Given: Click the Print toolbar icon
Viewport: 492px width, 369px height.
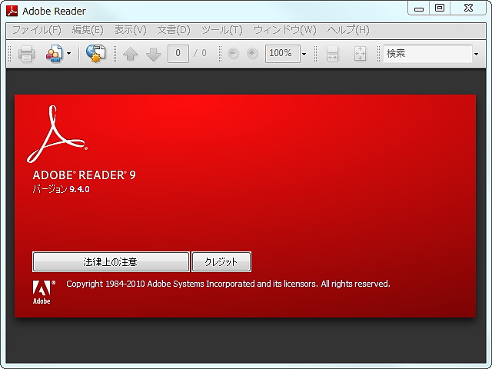Looking at the screenshot, I should pyautogui.click(x=26, y=54).
